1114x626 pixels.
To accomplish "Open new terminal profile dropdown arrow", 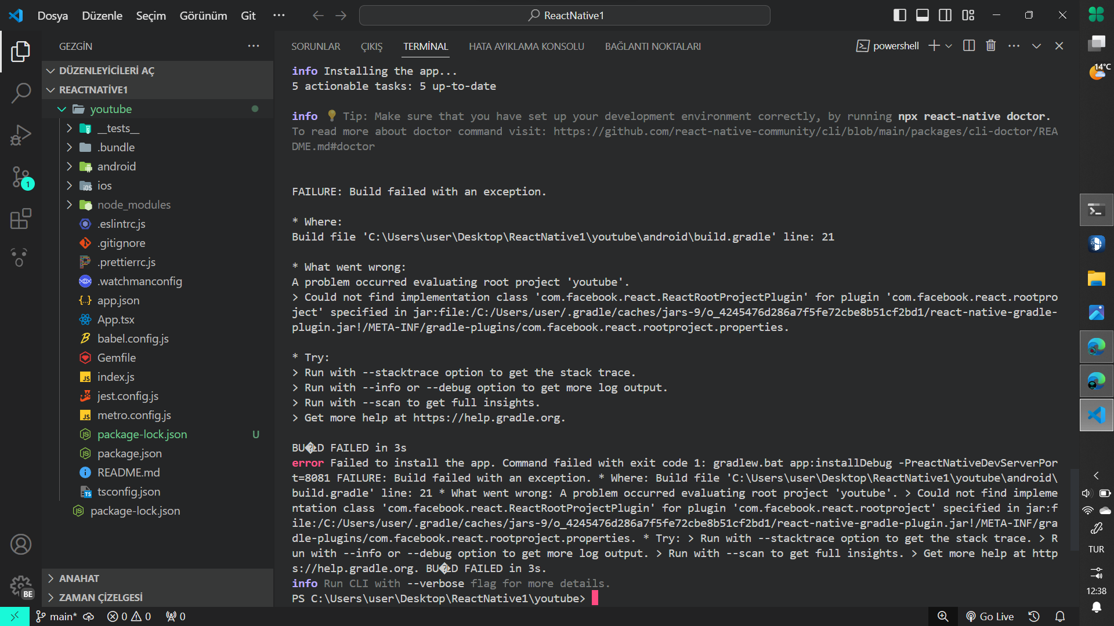I will (x=949, y=46).
